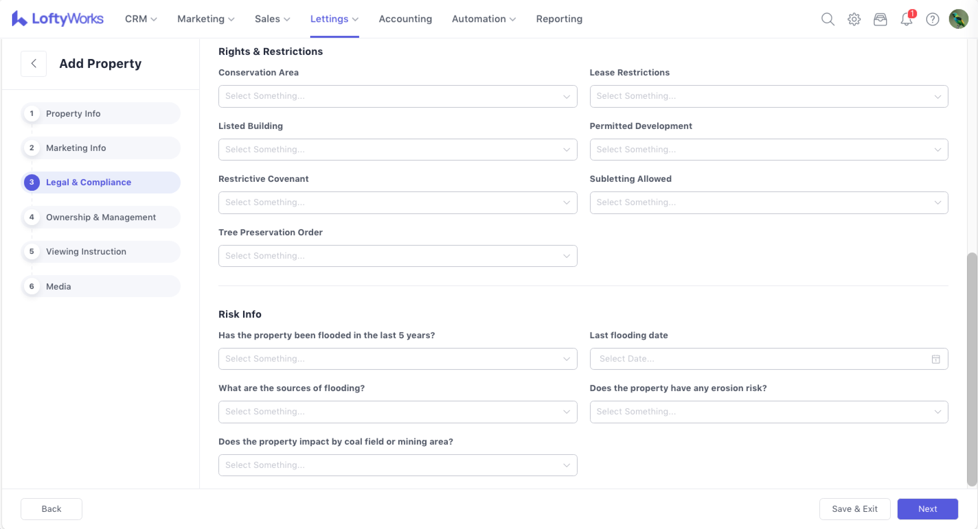The image size is (978, 529).
Task: Go to the Reporting tab
Action: pyautogui.click(x=559, y=19)
